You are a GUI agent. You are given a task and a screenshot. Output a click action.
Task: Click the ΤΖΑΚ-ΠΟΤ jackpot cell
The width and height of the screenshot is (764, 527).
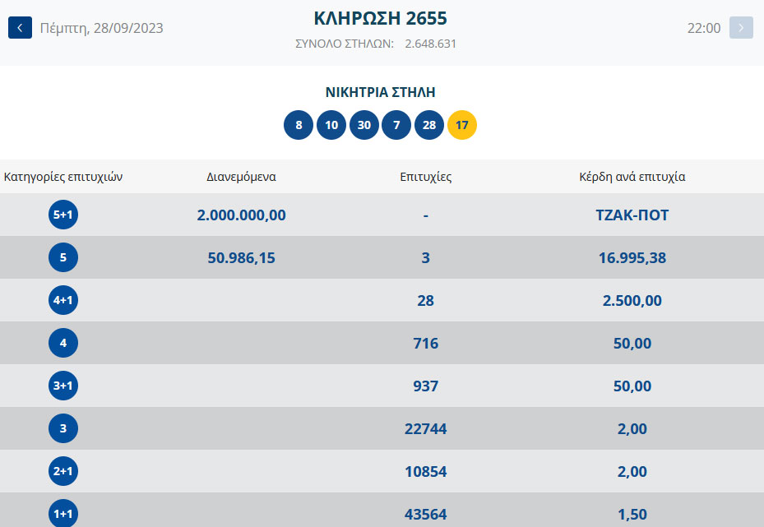pyautogui.click(x=632, y=215)
